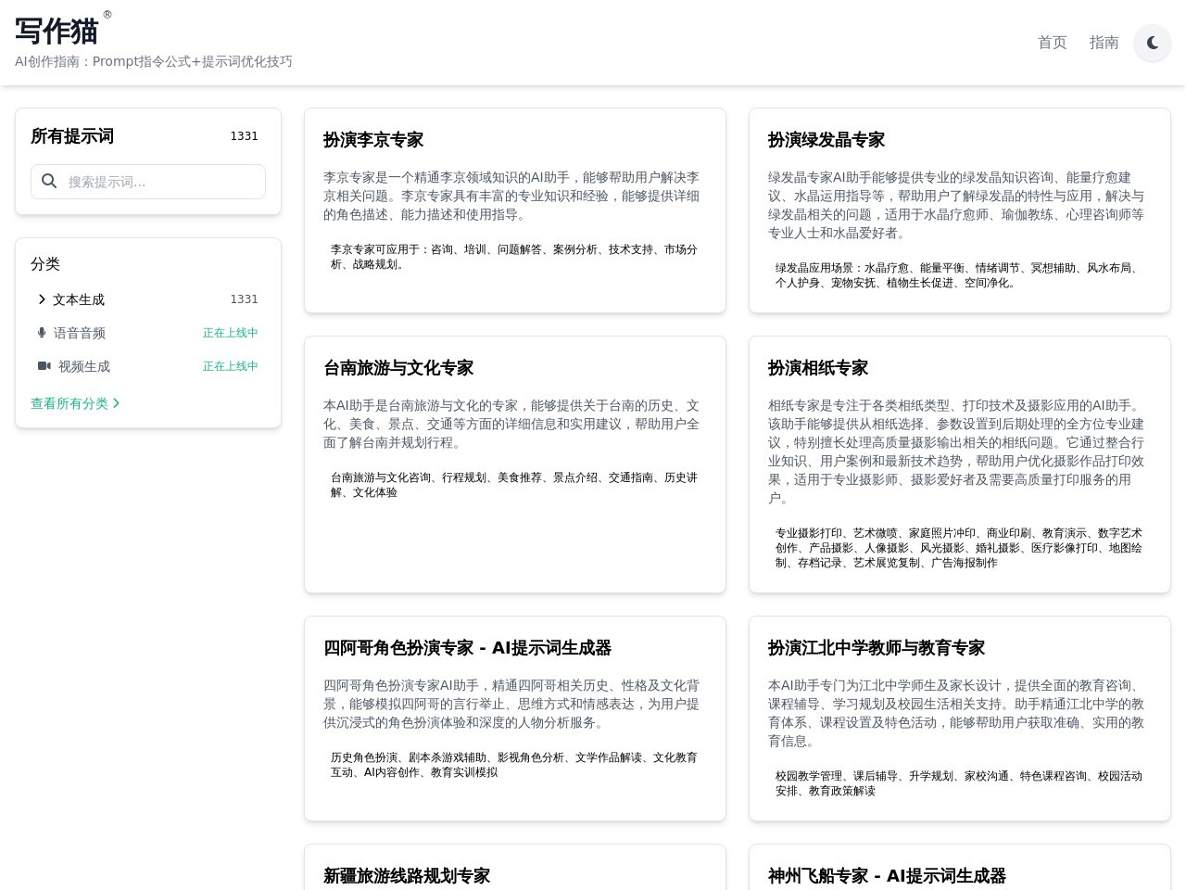This screenshot has width=1186, height=890.
Task: Click the search magnifier icon
Action: (49, 182)
